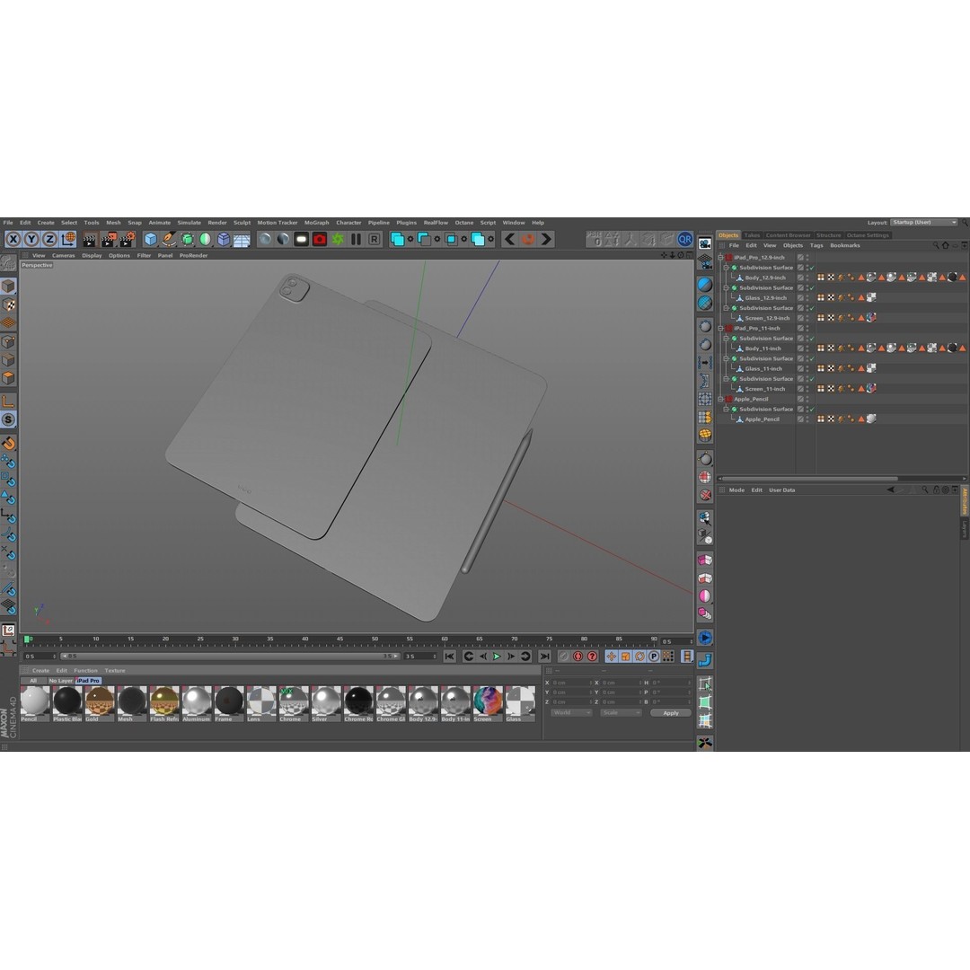The height and width of the screenshot is (970, 970).
Task: Click the object manager horizontal scrollbar
Action: tap(809, 479)
